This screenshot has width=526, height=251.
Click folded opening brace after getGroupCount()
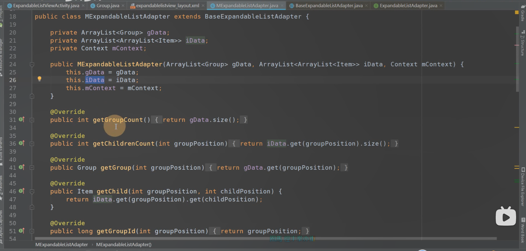coord(156,120)
